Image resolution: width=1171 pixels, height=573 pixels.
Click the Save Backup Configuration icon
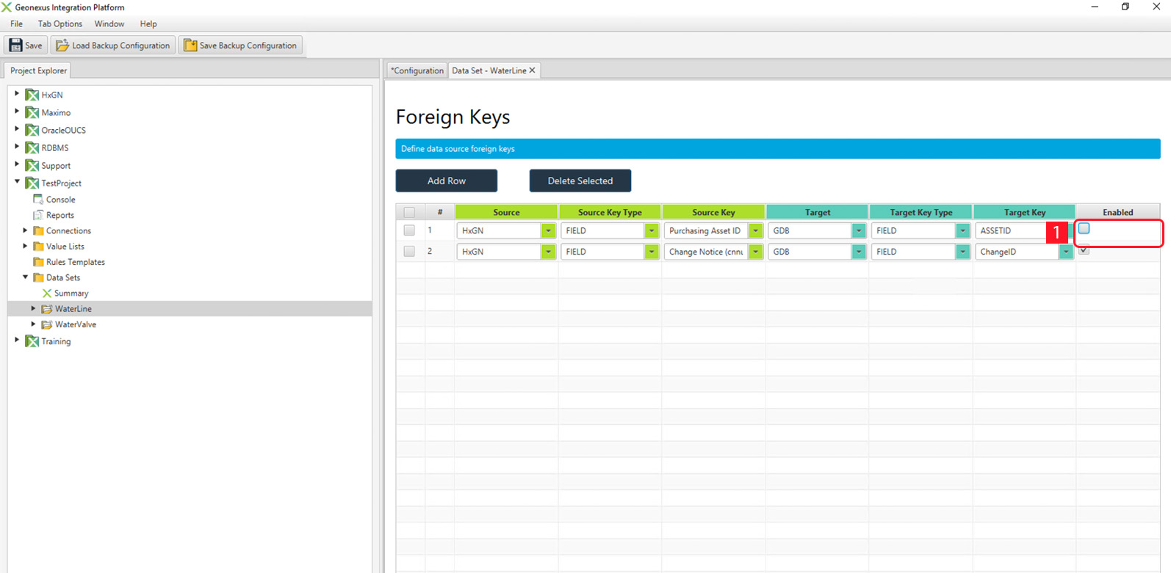[190, 45]
